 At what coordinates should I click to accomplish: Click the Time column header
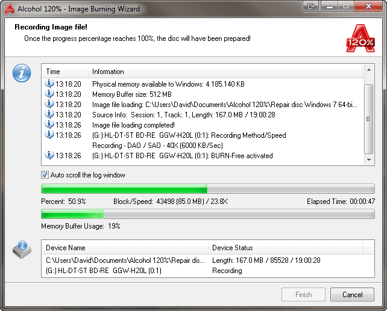pyautogui.click(x=65, y=72)
